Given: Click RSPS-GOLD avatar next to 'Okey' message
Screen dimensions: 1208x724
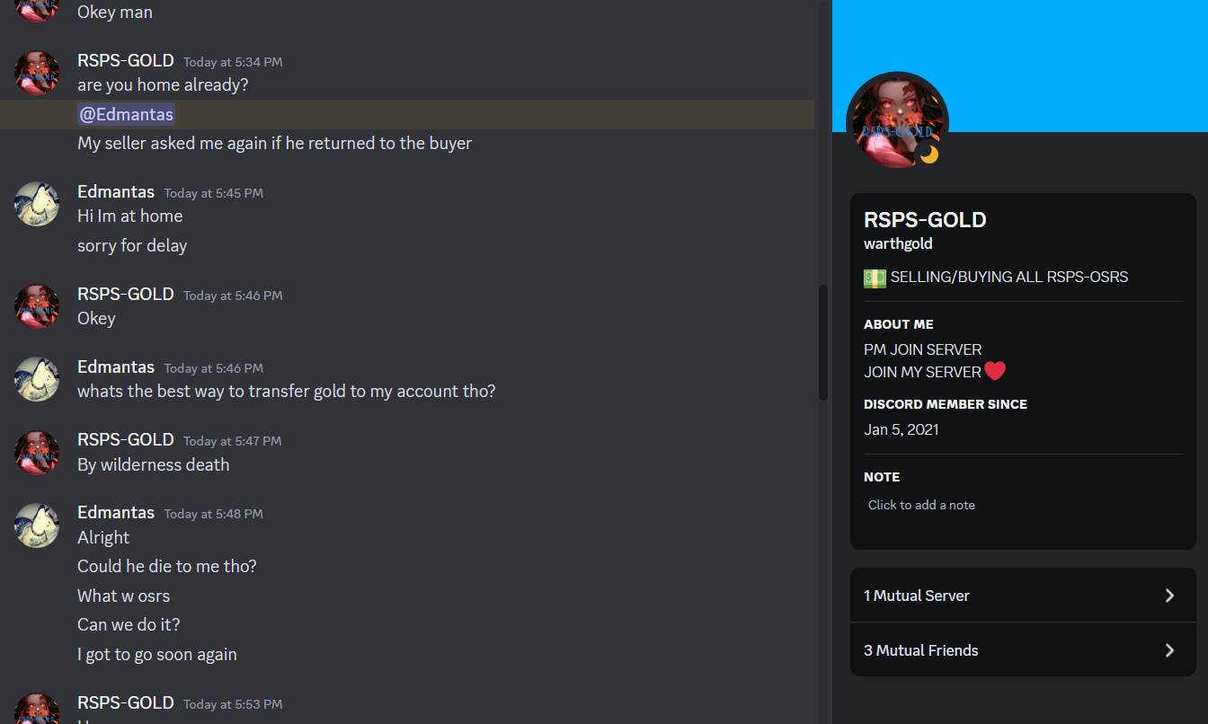Looking at the screenshot, I should coord(37,306).
